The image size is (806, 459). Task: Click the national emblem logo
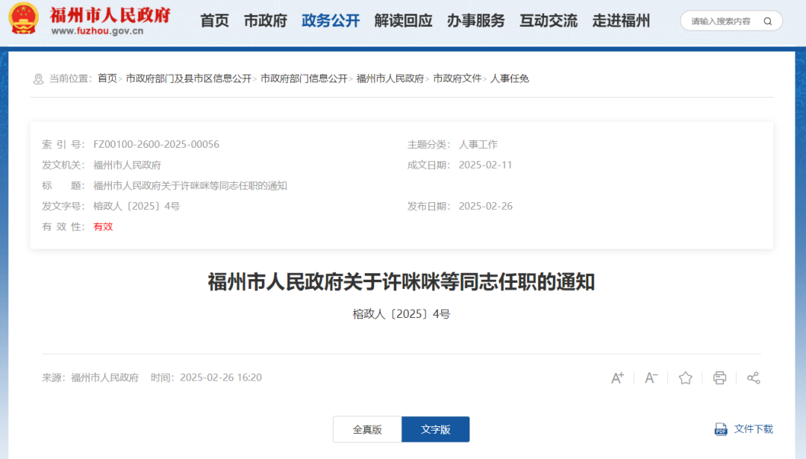tap(24, 20)
